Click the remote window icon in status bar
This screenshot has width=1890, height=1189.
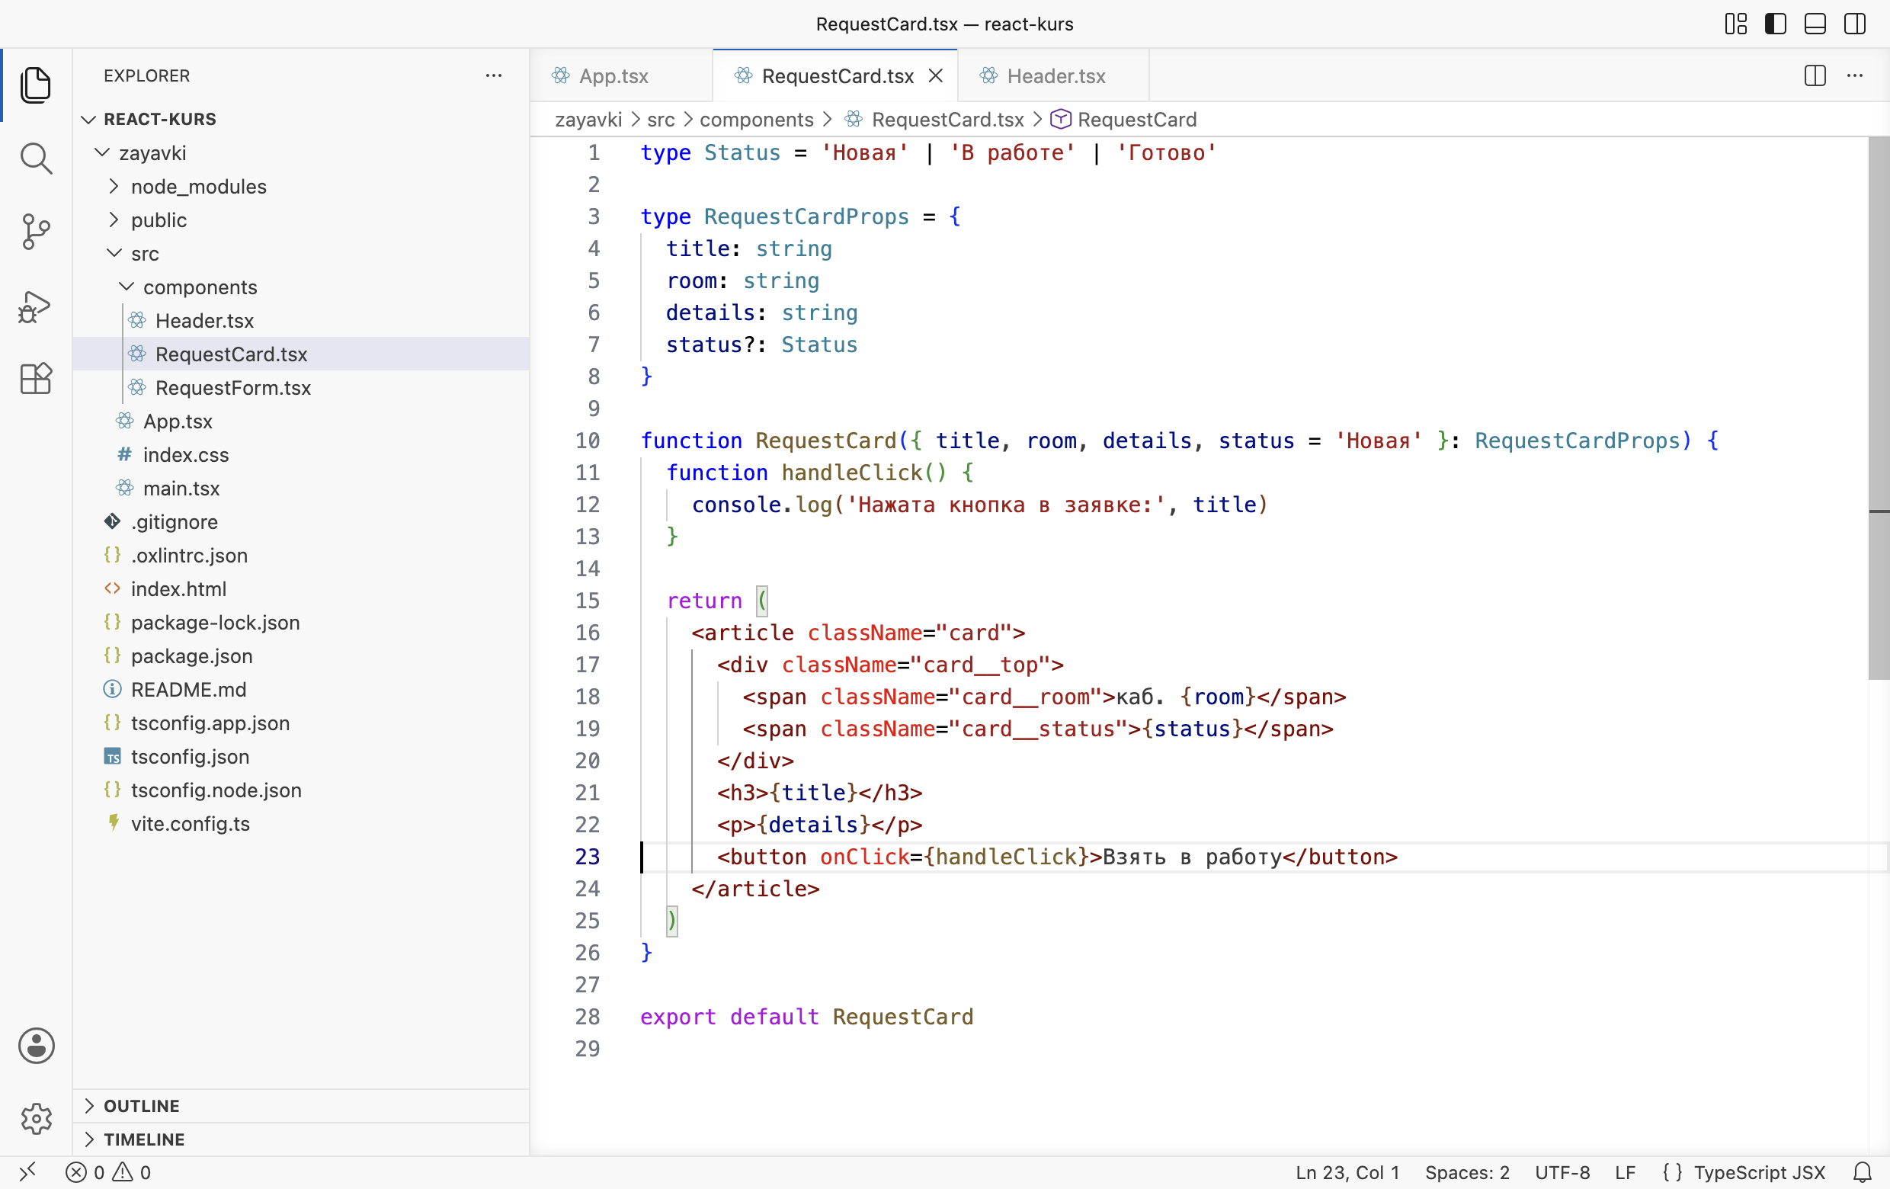point(27,1172)
